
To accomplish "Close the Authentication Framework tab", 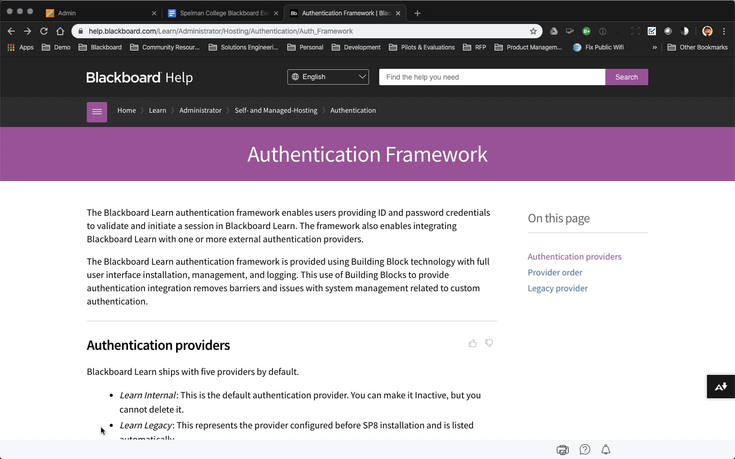I will click(398, 13).
